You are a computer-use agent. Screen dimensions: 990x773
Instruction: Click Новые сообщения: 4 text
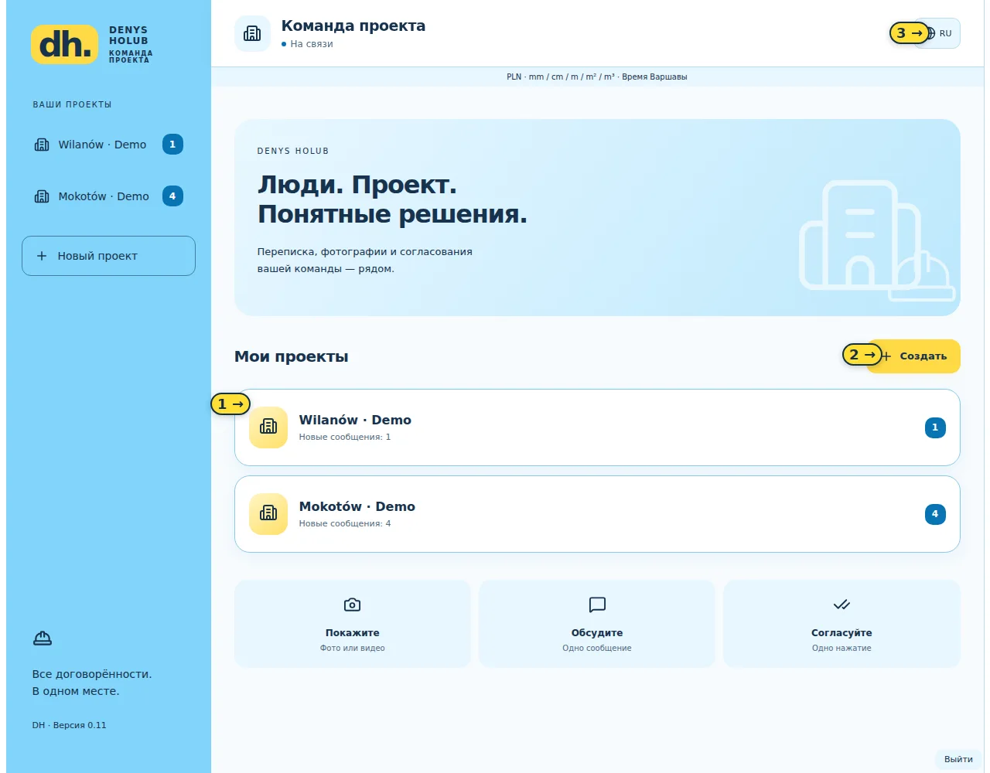coord(345,524)
